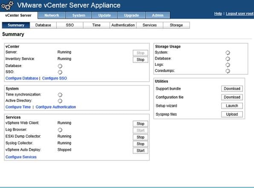The width and height of the screenshot is (254, 188).
Task: Stop the vSphere Web Client service
Action: point(141,124)
